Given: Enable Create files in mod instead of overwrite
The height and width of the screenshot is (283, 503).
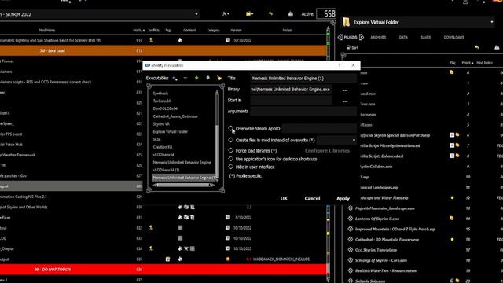Looking at the screenshot, I should tap(231, 140).
